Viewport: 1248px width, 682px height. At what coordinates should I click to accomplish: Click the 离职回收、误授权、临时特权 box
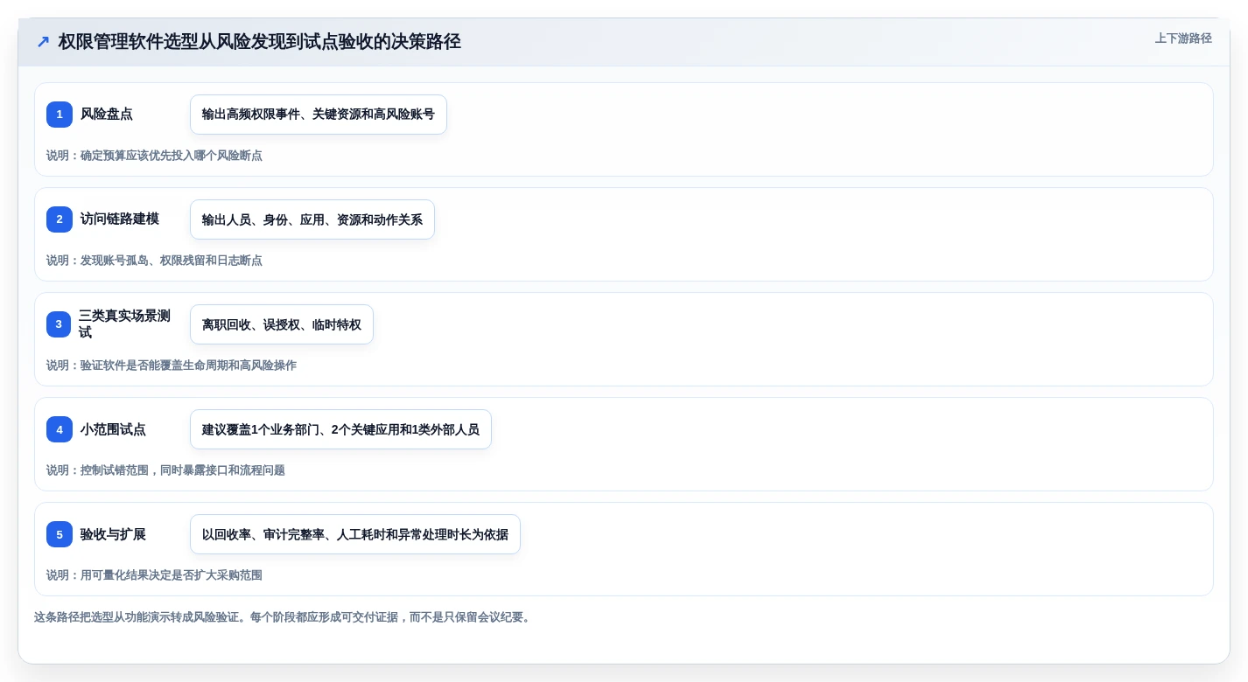pyautogui.click(x=282, y=324)
